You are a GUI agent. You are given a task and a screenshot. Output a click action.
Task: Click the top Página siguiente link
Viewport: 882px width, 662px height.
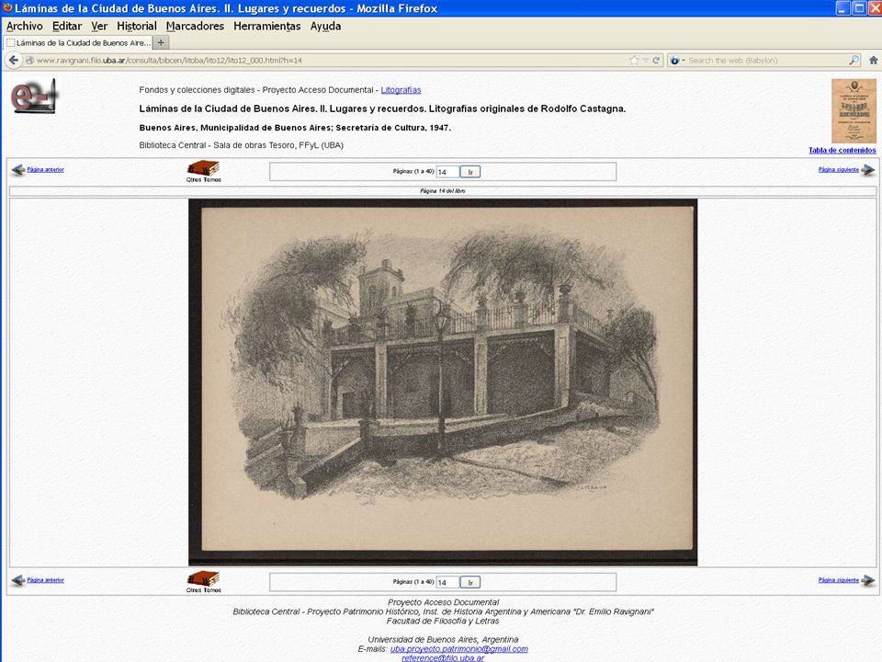[x=839, y=169]
